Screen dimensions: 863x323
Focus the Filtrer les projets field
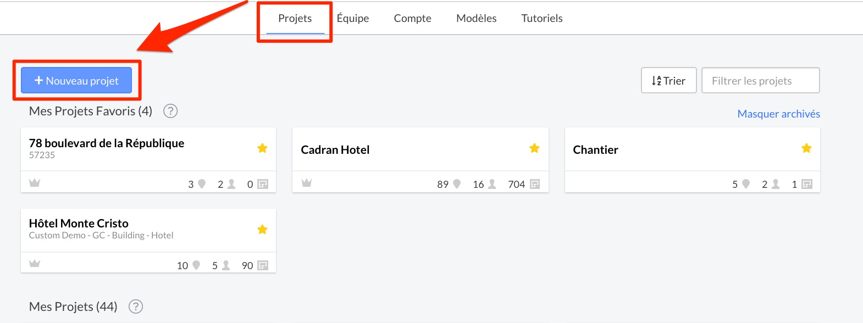[x=761, y=80]
